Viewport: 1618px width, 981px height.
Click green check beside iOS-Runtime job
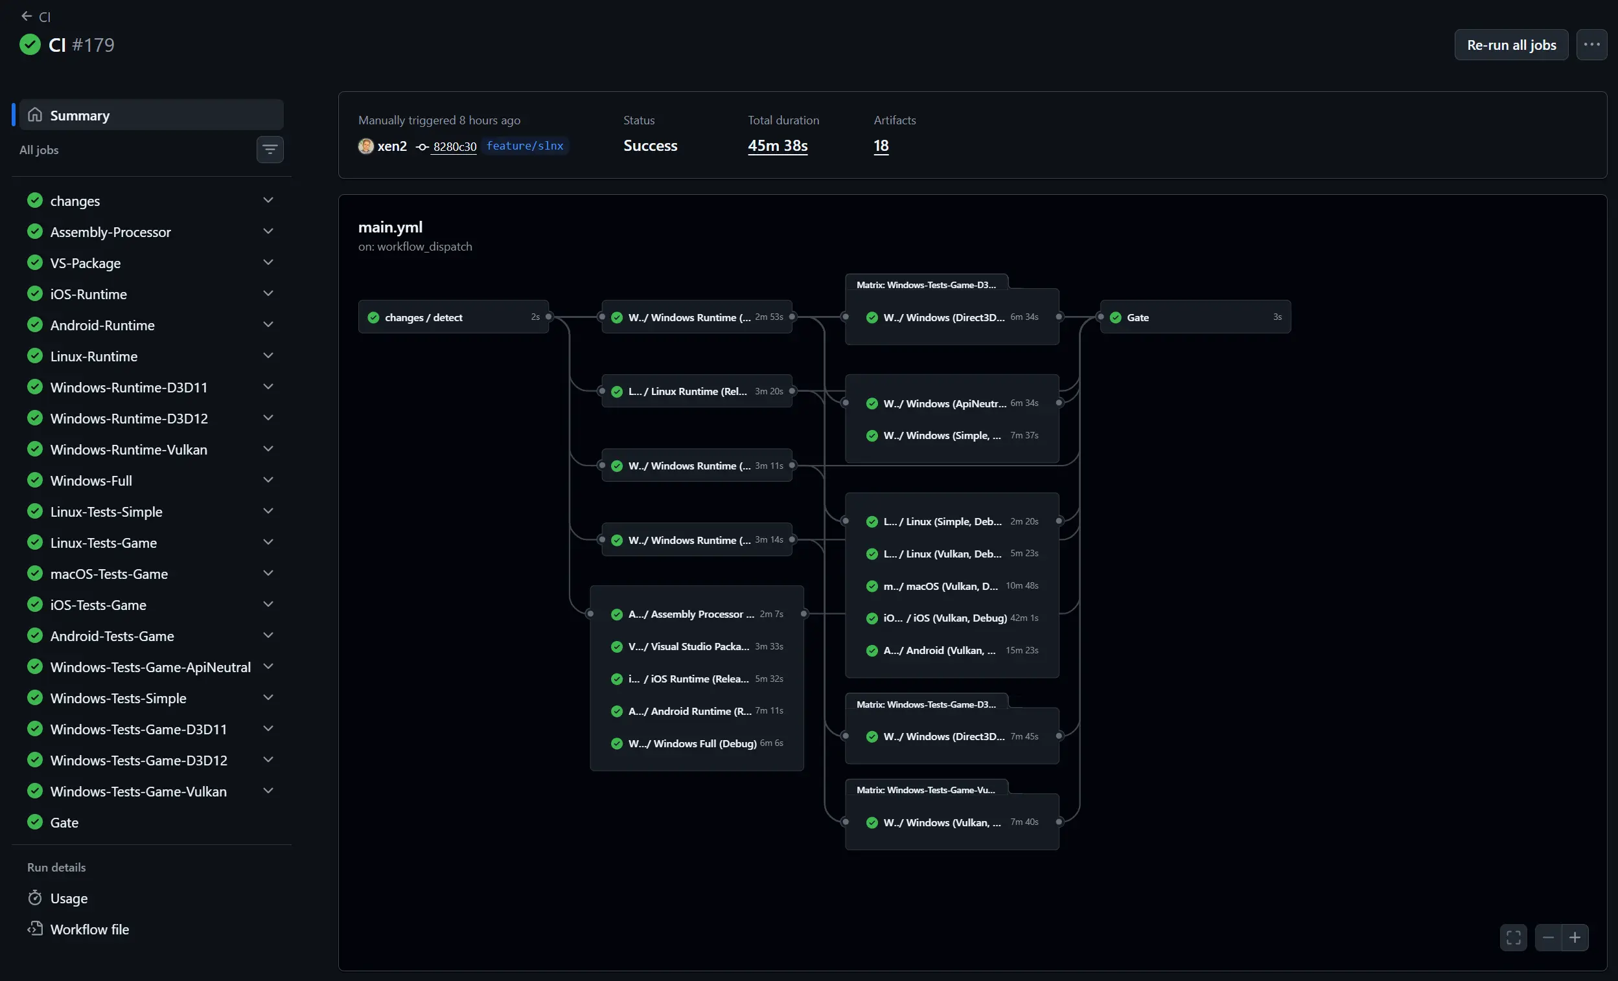pyautogui.click(x=35, y=294)
